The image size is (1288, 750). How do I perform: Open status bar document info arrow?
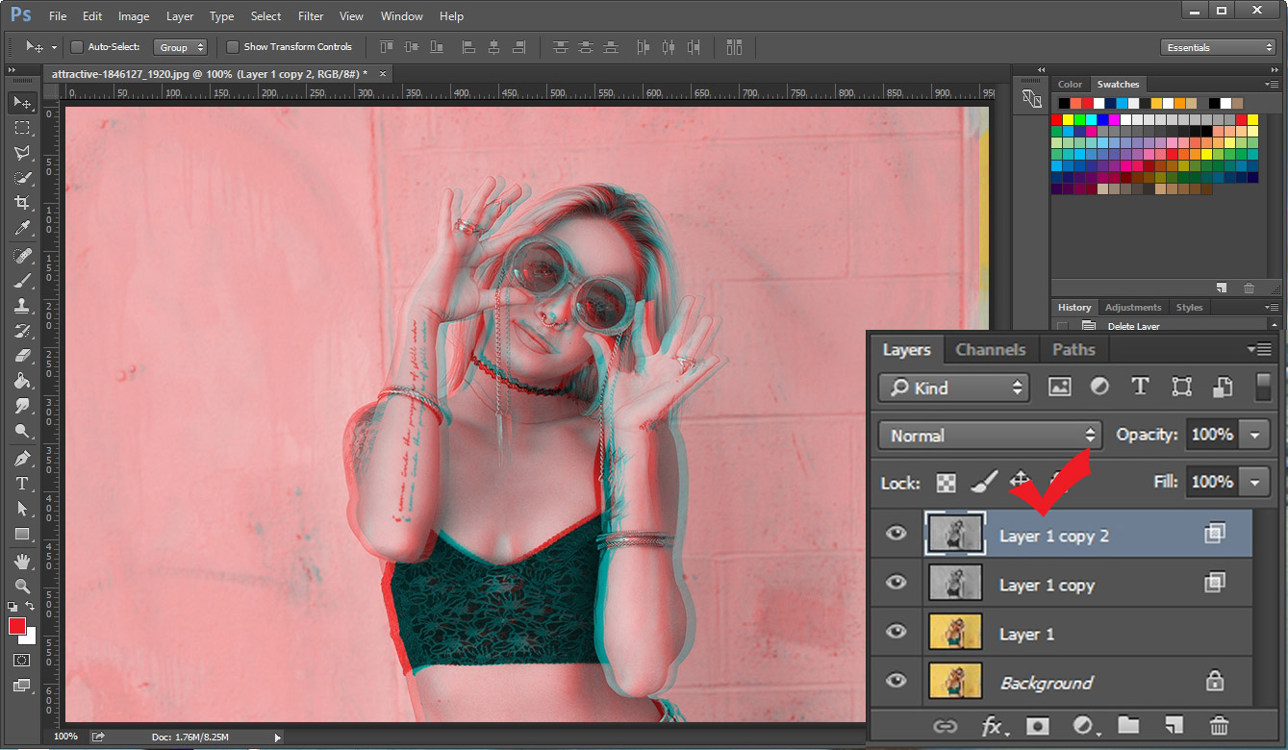[x=278, y=737]
